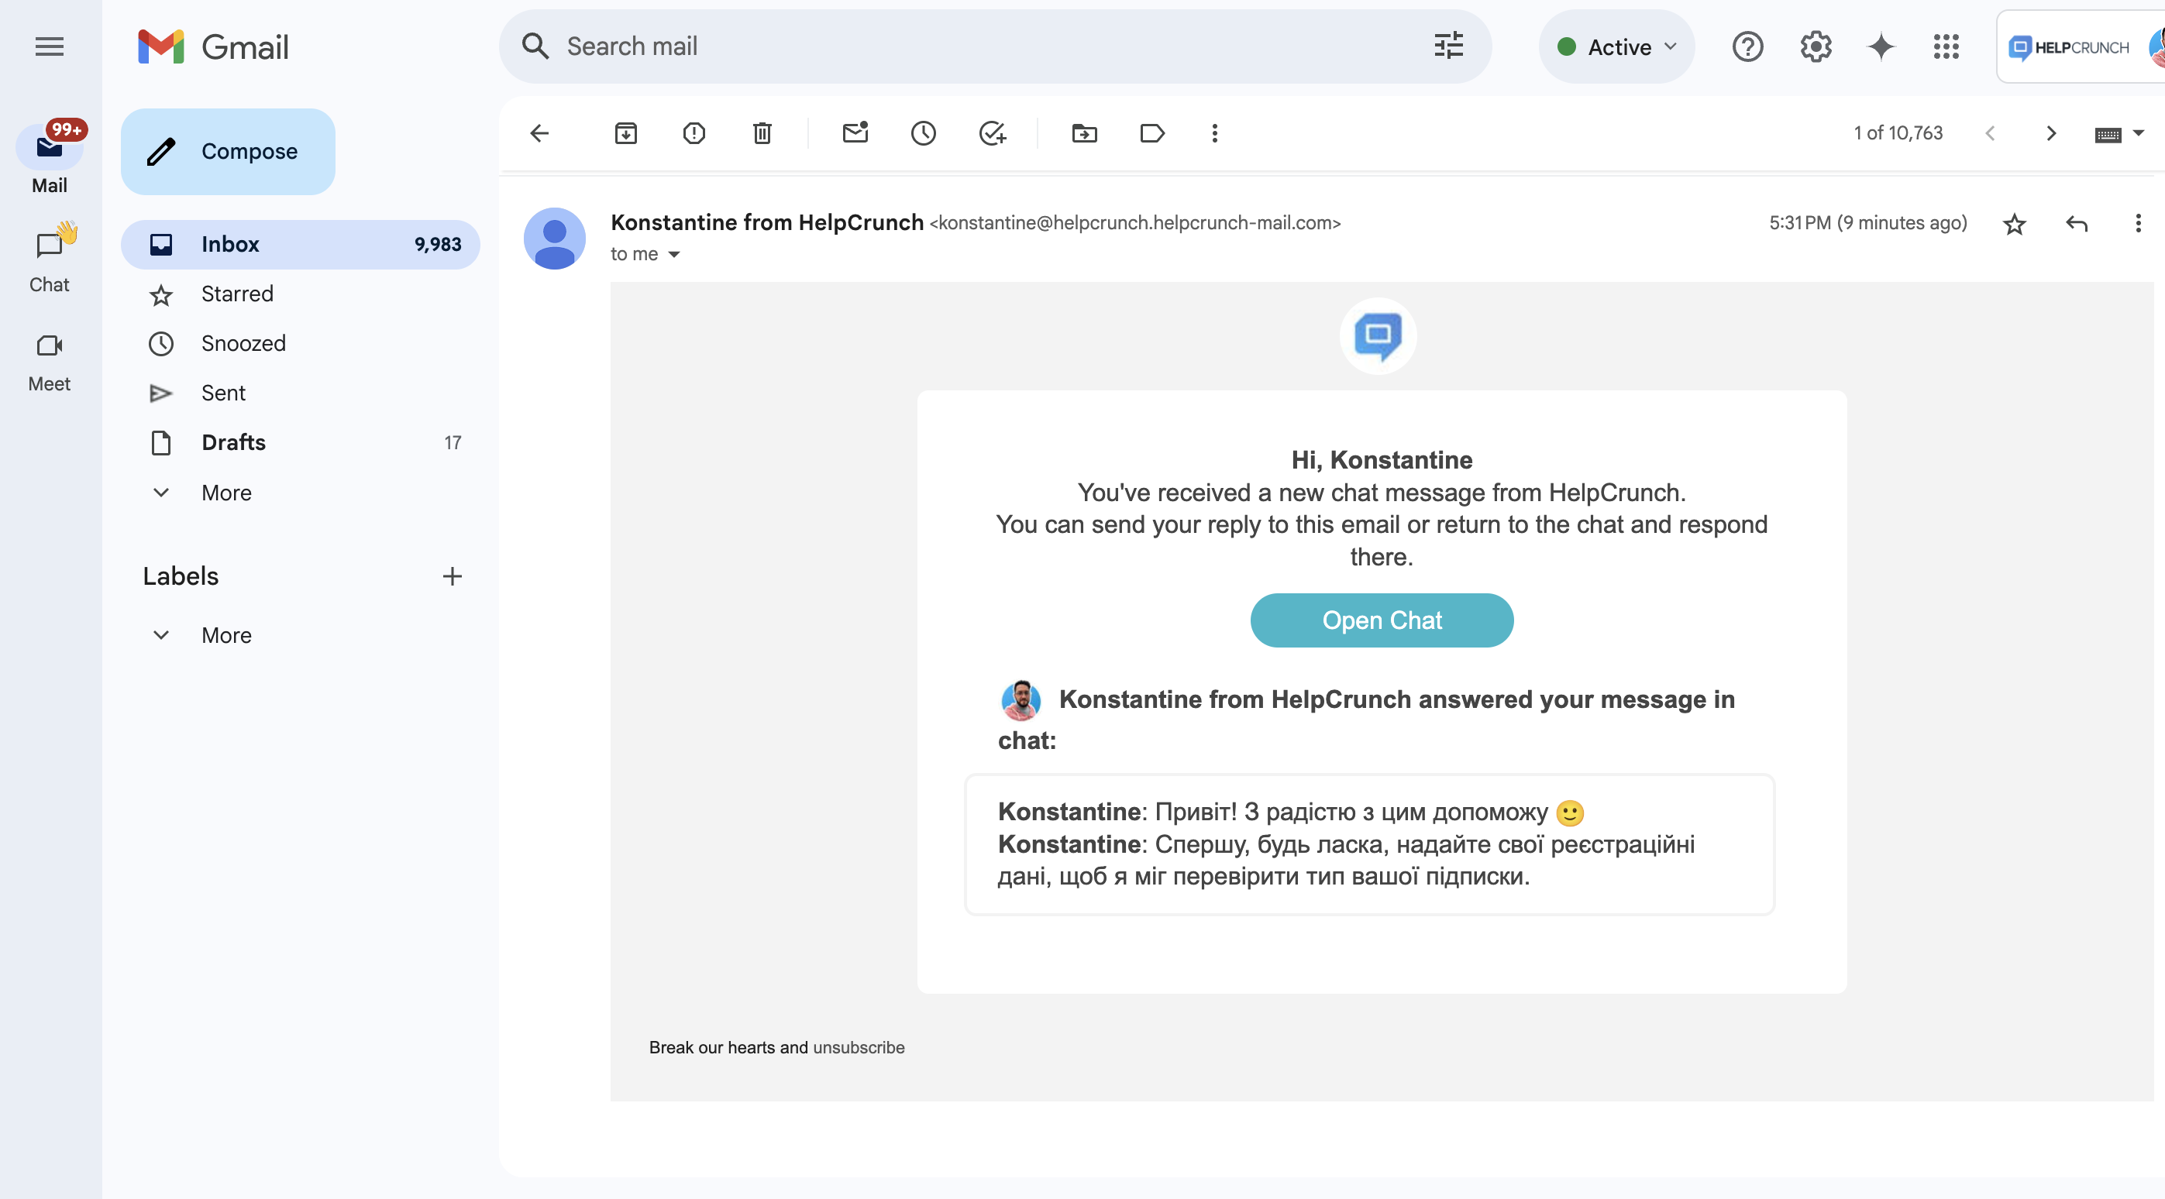The width and height of the screenshot is (2165, 1199).
Task: Open message More options menu
Action: point(2138,224)
